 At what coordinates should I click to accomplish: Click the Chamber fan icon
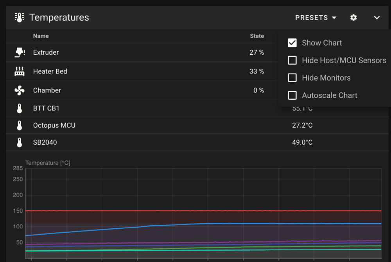(20, 90)
